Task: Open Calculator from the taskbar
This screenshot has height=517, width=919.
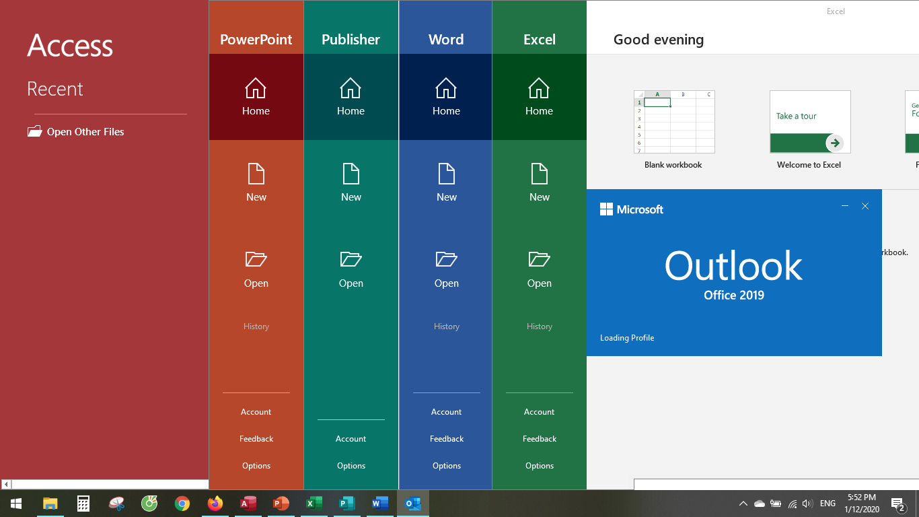Action: pyautogui.click(x=83, y=504)
